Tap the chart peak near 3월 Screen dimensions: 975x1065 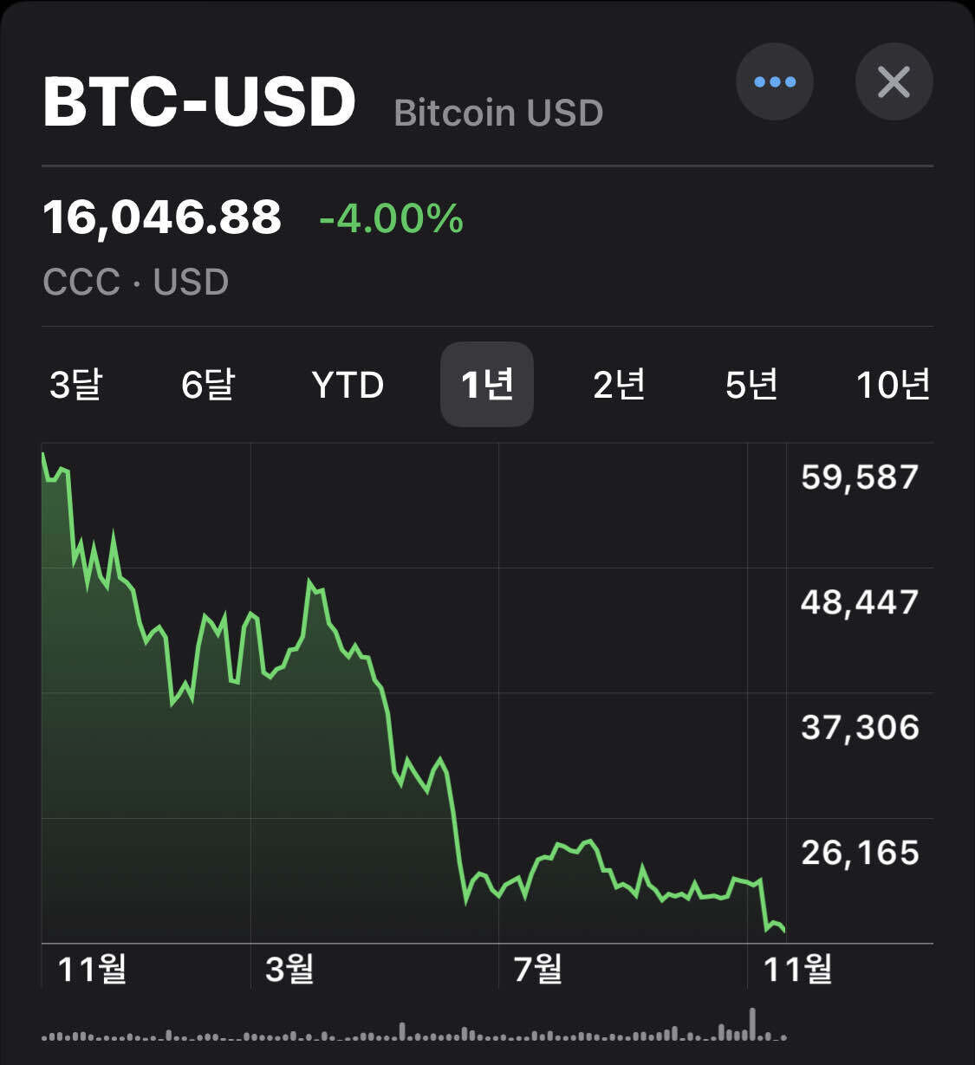[x=309, y=581]
